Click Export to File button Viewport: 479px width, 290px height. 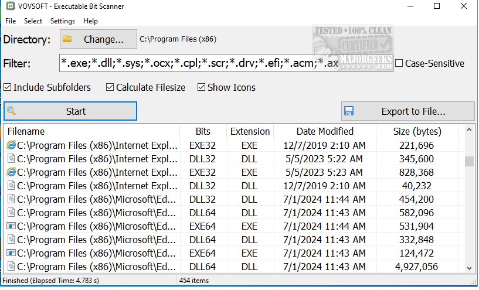407,111
